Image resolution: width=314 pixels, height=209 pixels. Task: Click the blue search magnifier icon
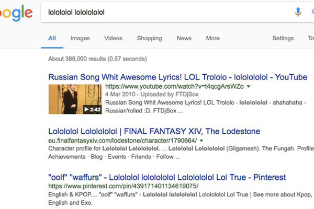311,12
